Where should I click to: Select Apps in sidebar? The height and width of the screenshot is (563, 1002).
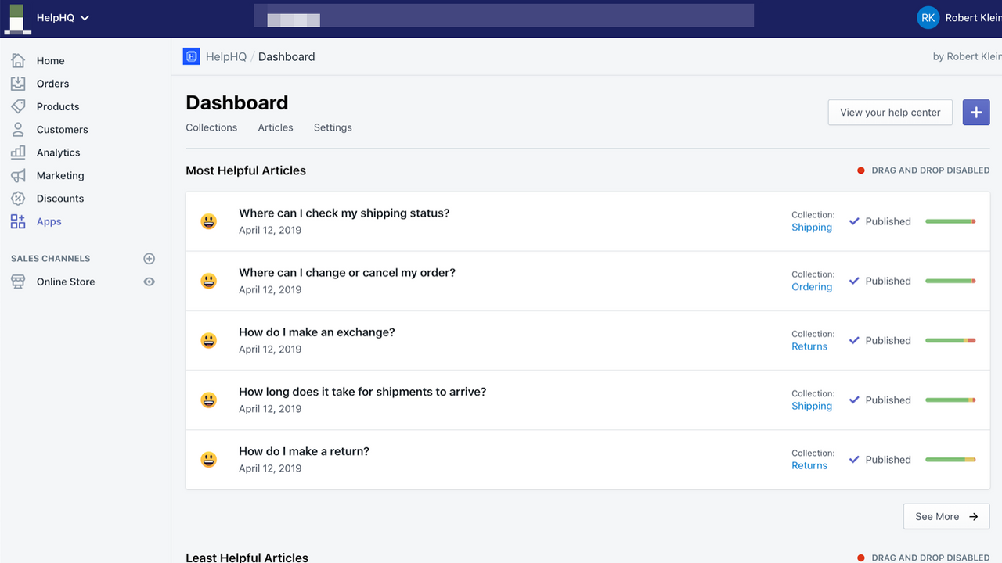pos(49,221)
